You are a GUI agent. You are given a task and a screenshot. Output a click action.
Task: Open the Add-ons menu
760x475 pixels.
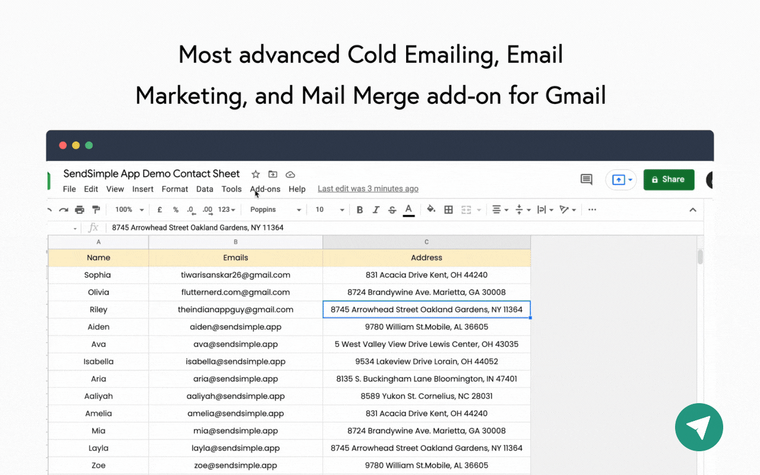[x=265, y=189]
